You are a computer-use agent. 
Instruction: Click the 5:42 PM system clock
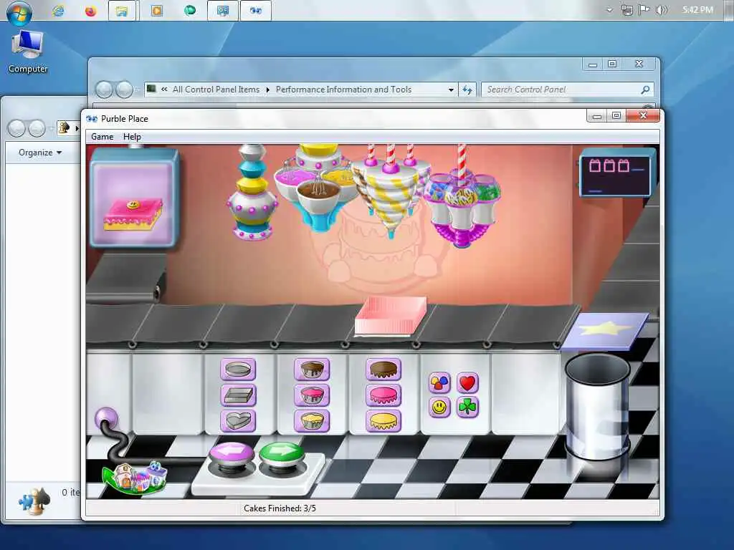click(697, 9)
